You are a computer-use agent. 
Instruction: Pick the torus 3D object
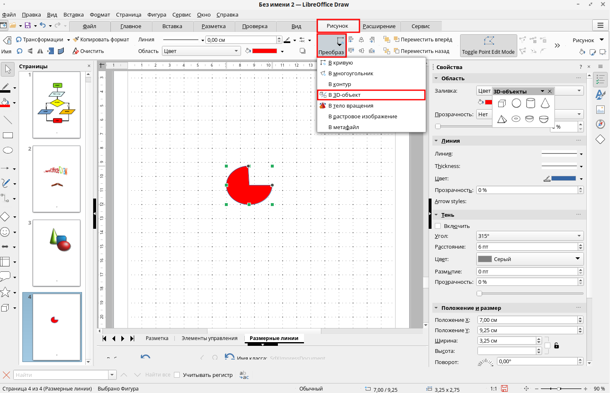tap(516, 119)
